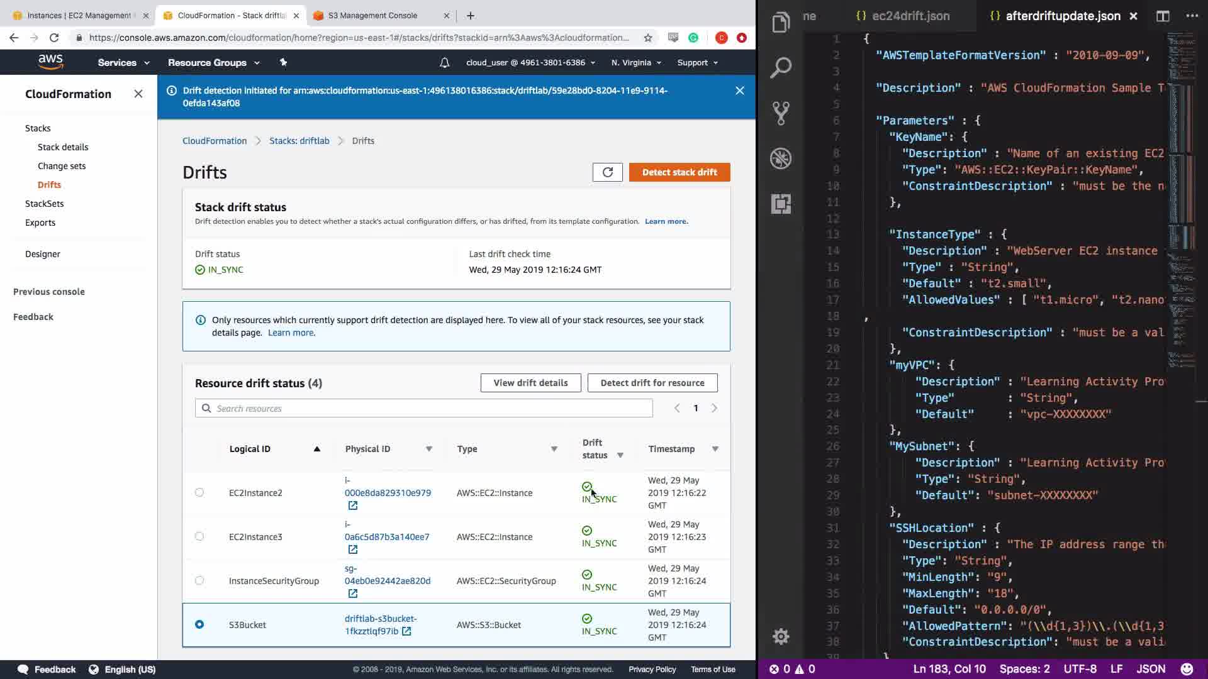Open the N. Virginia region dropdown
The height and width of the screenshot is (679, 1208).
[636, 63]
